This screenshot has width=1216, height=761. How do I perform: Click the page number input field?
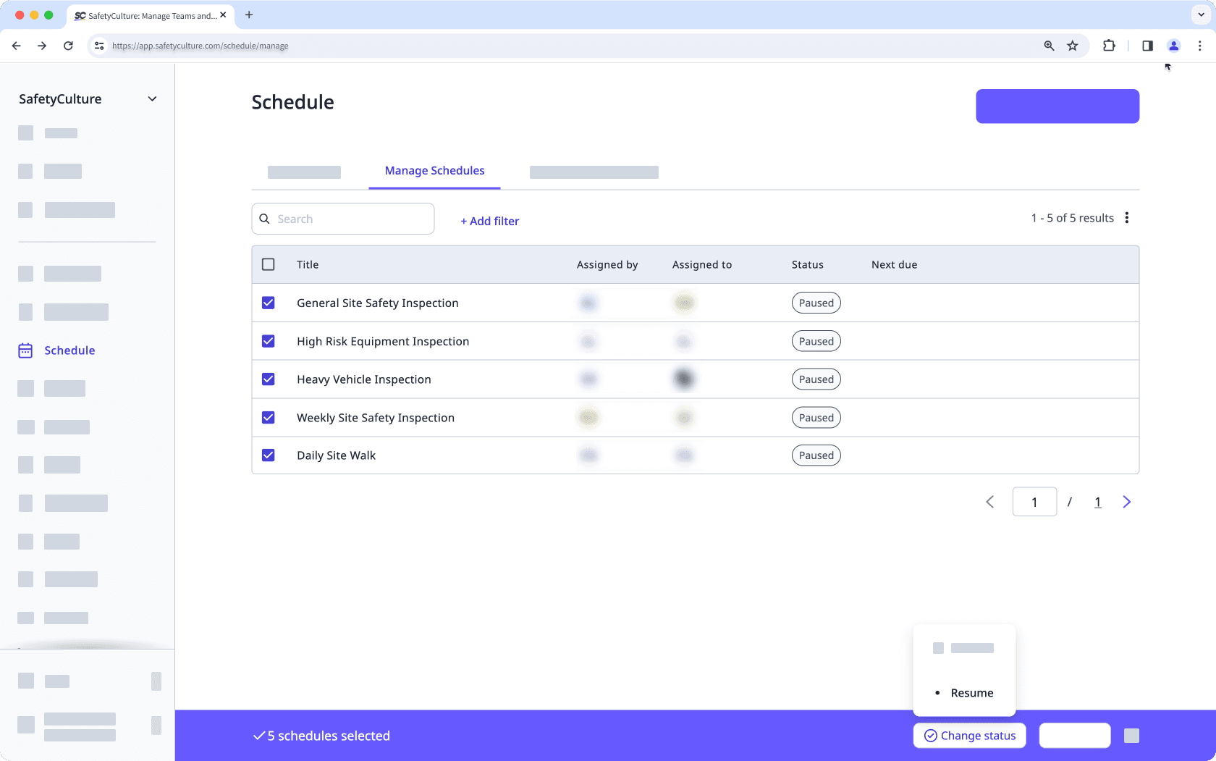coord(1034,501)
